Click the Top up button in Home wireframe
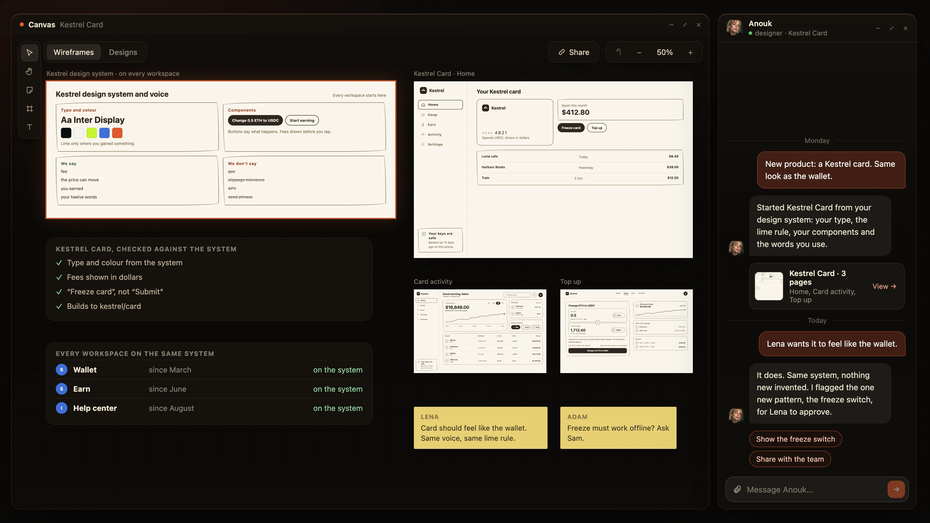Screen dimensions: 930x523 coord(597,128)
